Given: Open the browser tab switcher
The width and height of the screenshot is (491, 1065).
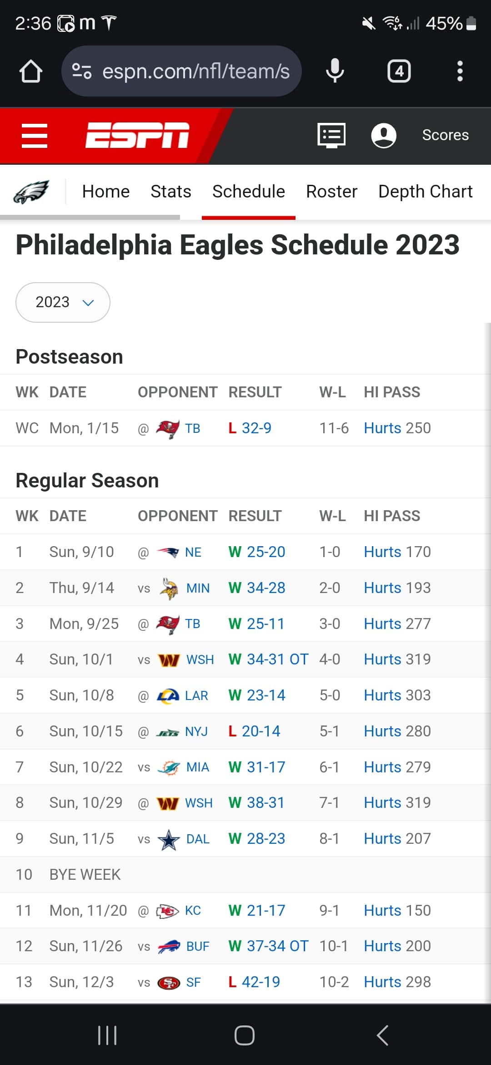Looking at the screenshot, I should click(x=399, y=71).
